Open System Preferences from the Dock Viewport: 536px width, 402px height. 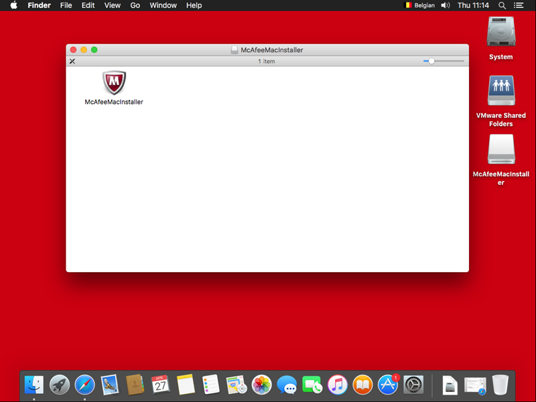(x=413, y=384)
